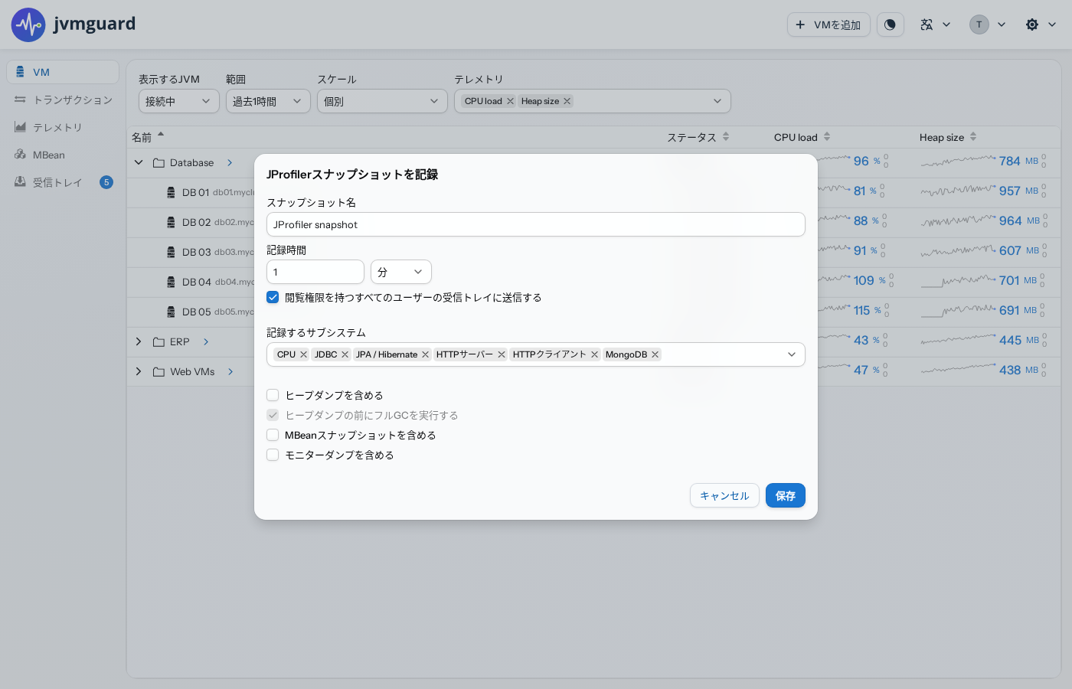Expand the ERP folder

[x=139, y=341]
